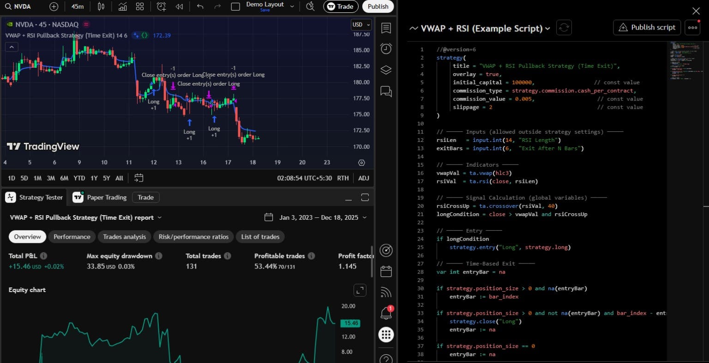Open the 02:08:54 UTC+5:30 timezone menu

pyautogui.click(x=304, y=178)
